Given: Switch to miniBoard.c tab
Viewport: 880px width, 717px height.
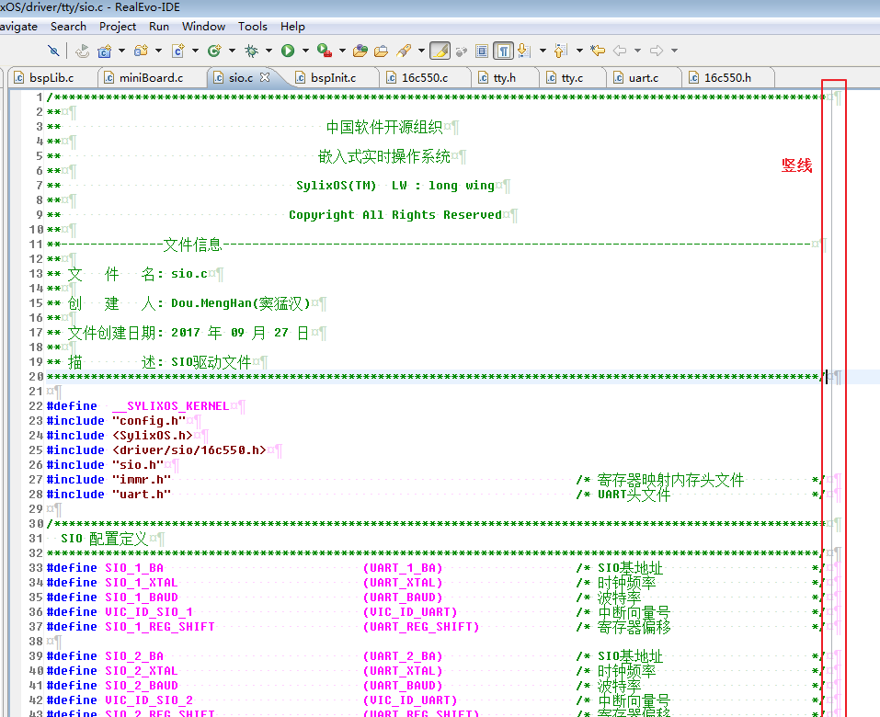Looking at the screenshot, I should pyautogui.click(x=151, y=78).
